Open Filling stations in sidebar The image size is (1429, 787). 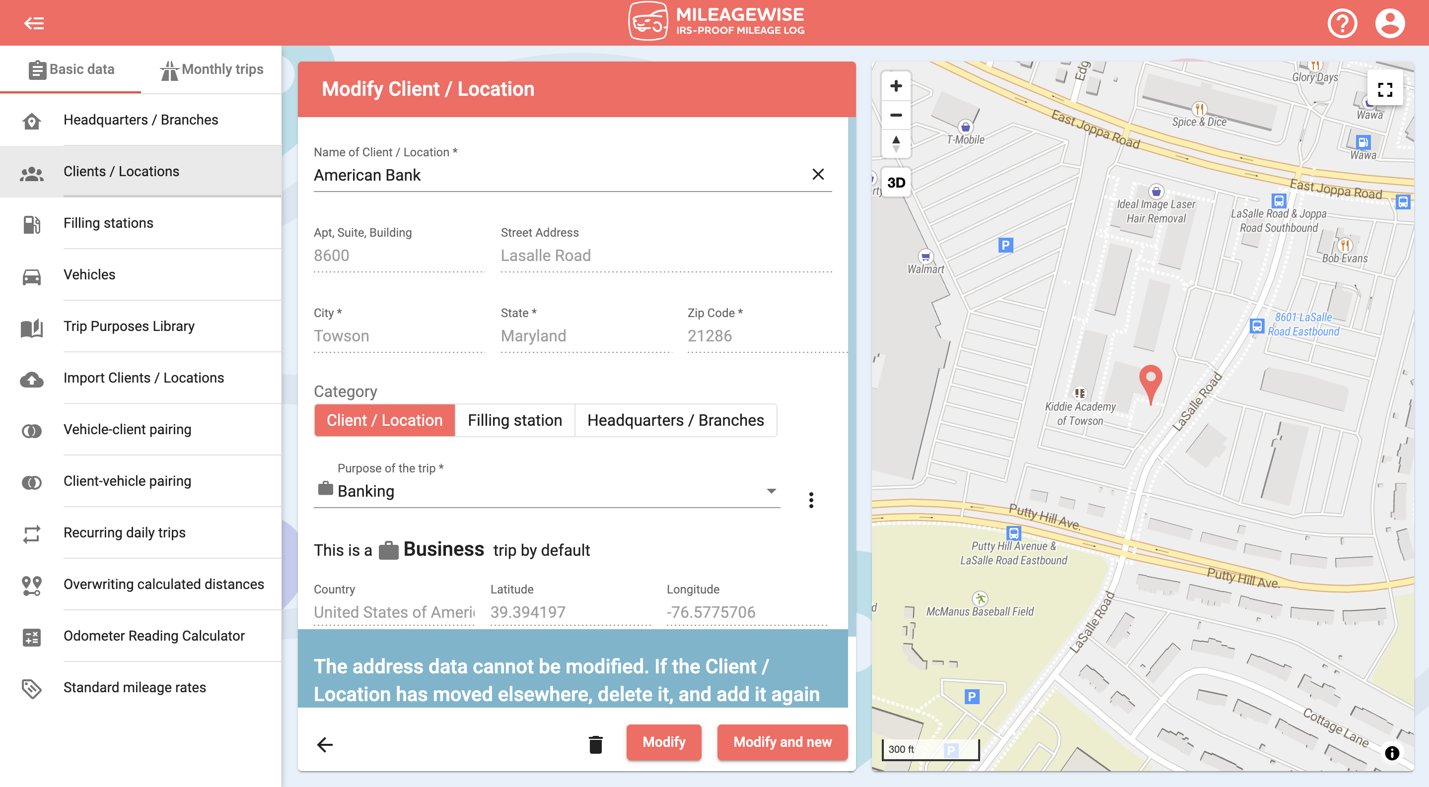pos(141,223)
